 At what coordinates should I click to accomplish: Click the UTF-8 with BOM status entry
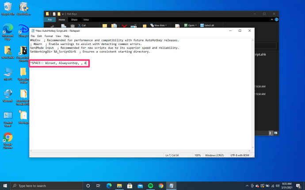(240, 155)
